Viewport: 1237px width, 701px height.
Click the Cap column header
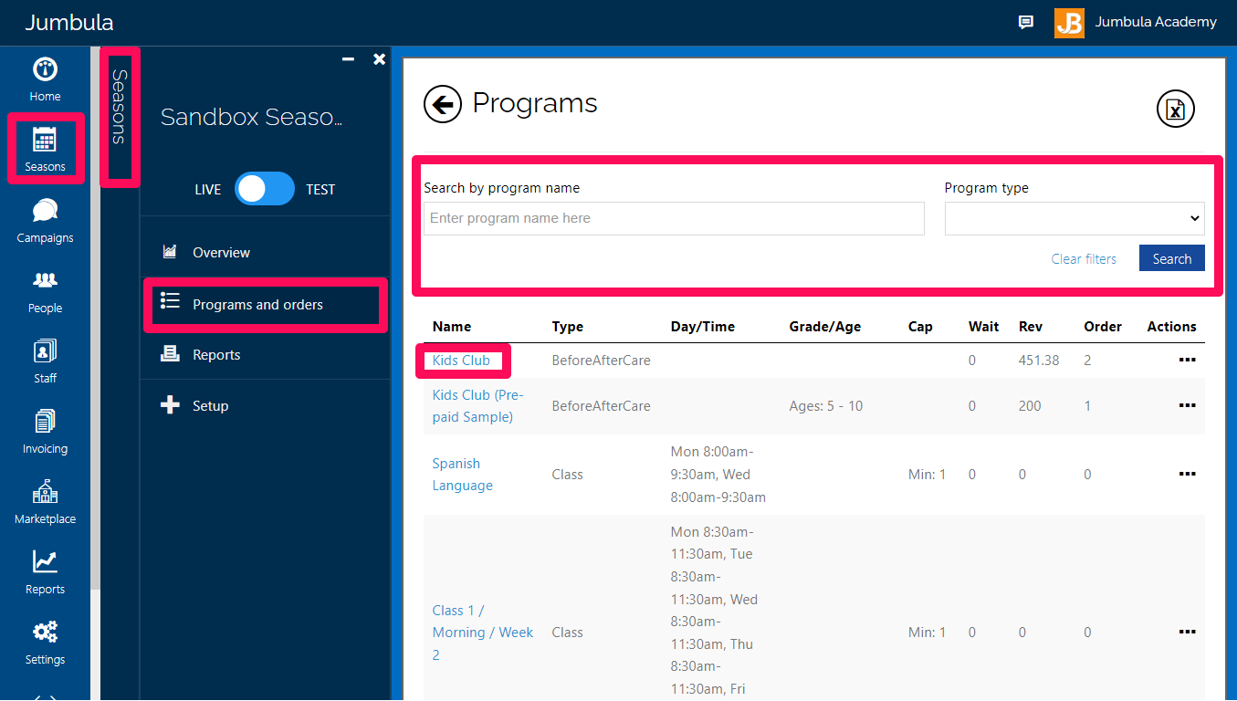tap(920, 326)
